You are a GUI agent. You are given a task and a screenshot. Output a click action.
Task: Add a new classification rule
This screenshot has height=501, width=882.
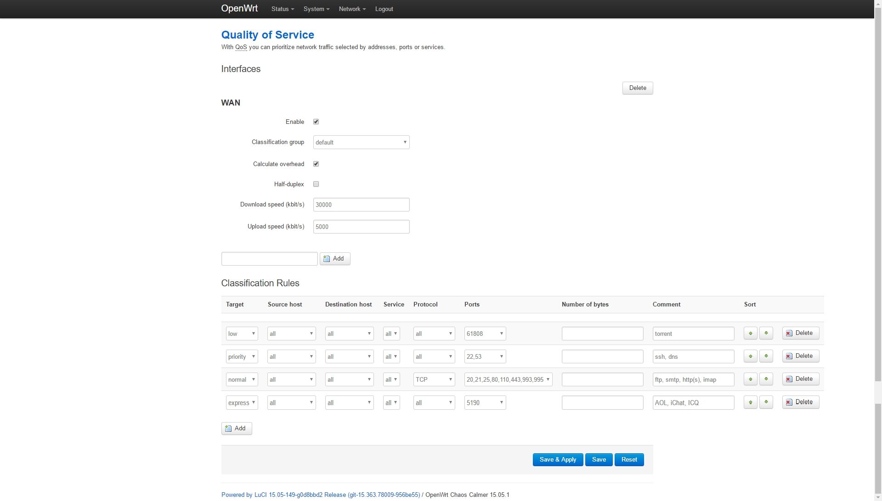click(x=237, y=429)
